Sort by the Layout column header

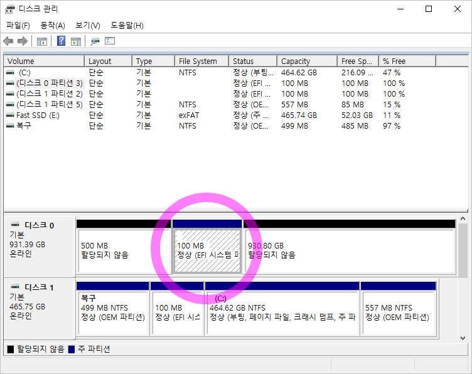coord(109,61)
